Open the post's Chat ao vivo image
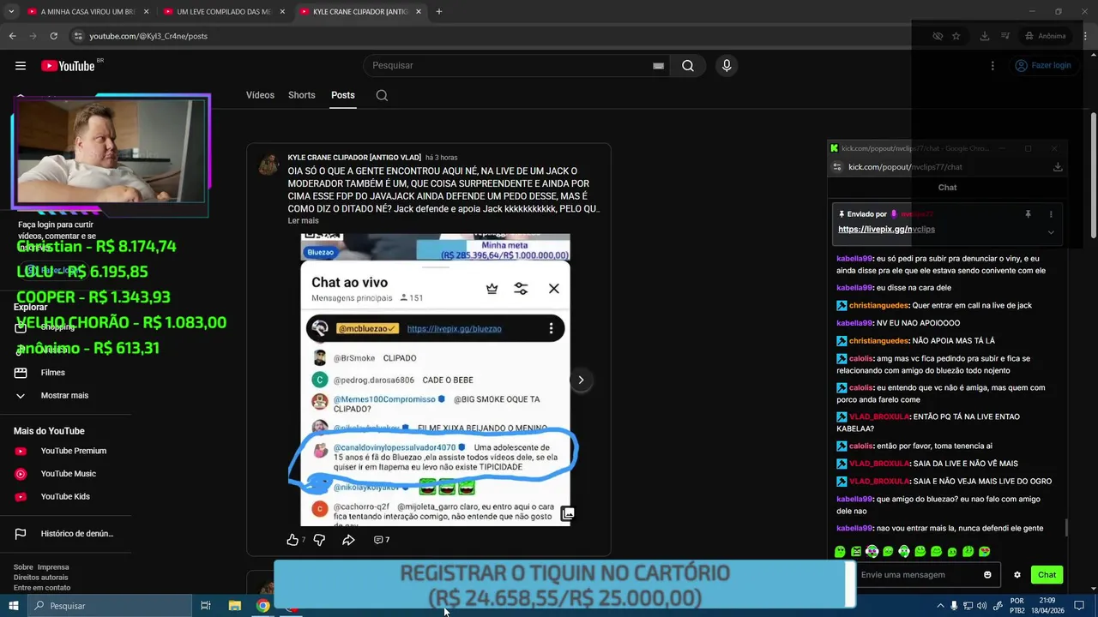Viewport: 1098px width, 617px height. [436, 380]
